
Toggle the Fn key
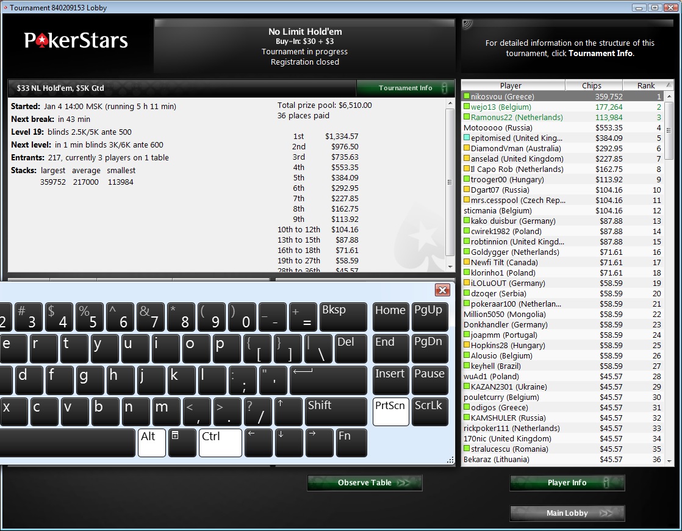(351, 443)
